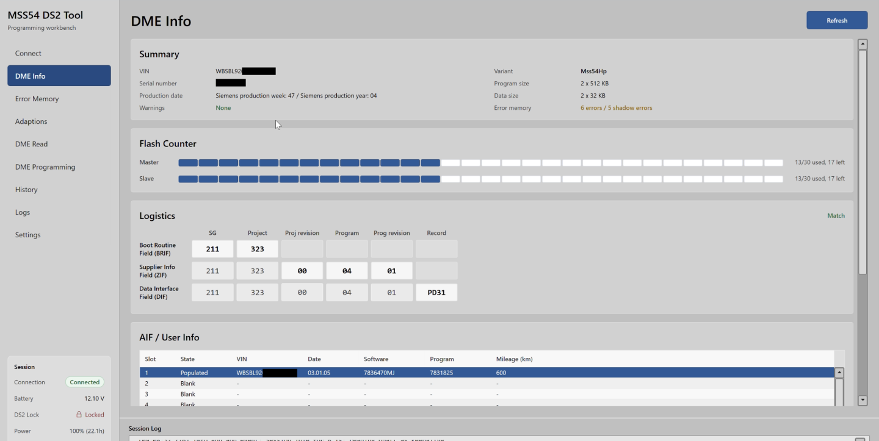The image size is (879, 441).
Task: Click 6 errors / 5 shadow errors text
Action: click(616, 108)
